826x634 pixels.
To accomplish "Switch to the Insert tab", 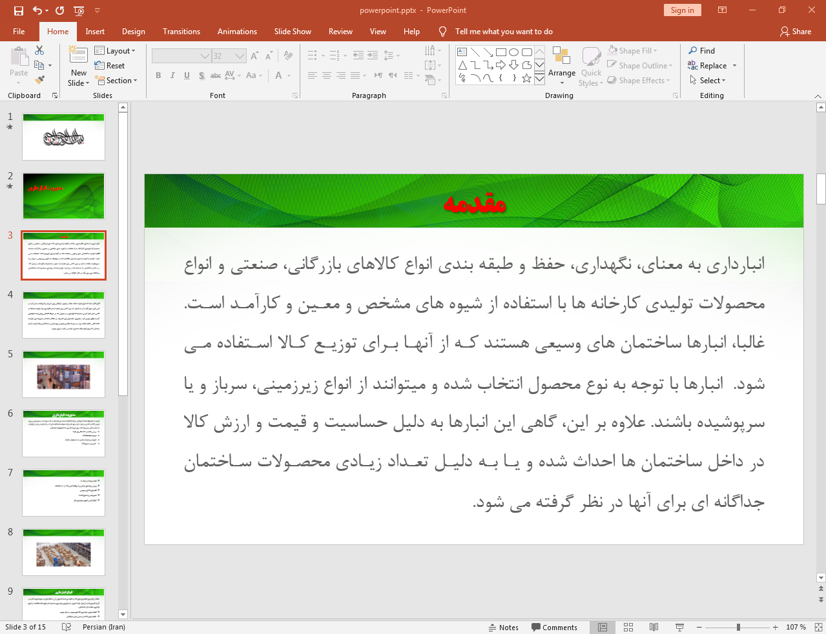I will coord(95,31).
